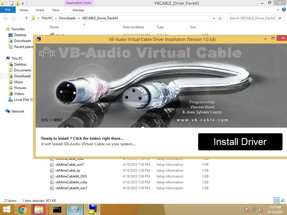Open the Music folder
Screen dimensions: 287x215
point(19,82)
